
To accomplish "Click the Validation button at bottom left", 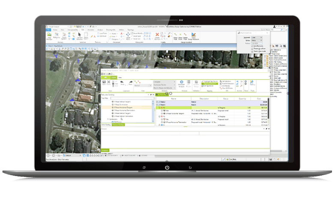I will [105, 150].
